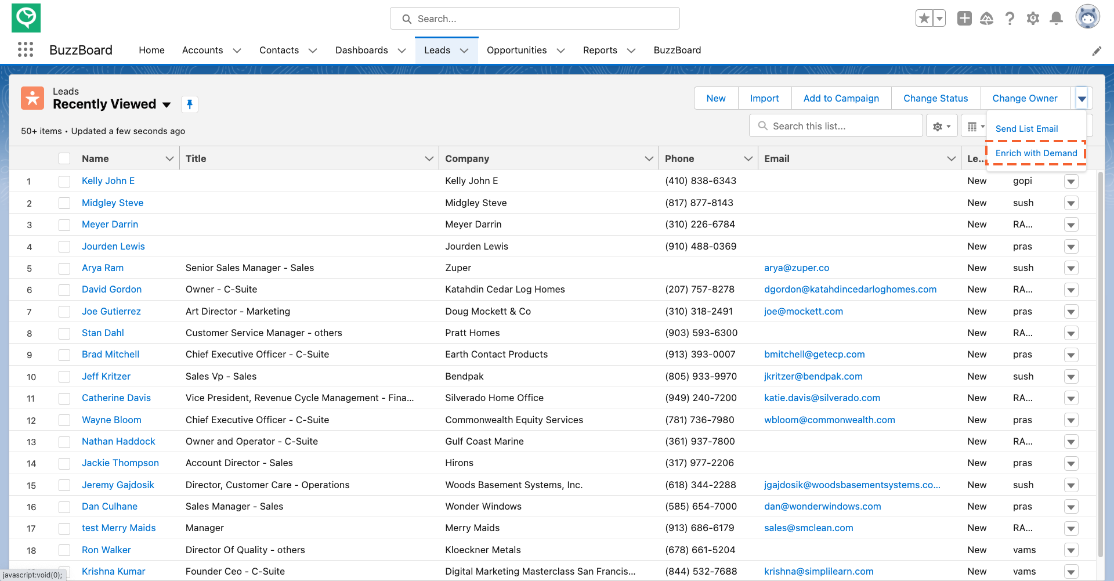Check the box for Brad Mitchell
This screenshot has height=581, width=1114.
(64, 355)
